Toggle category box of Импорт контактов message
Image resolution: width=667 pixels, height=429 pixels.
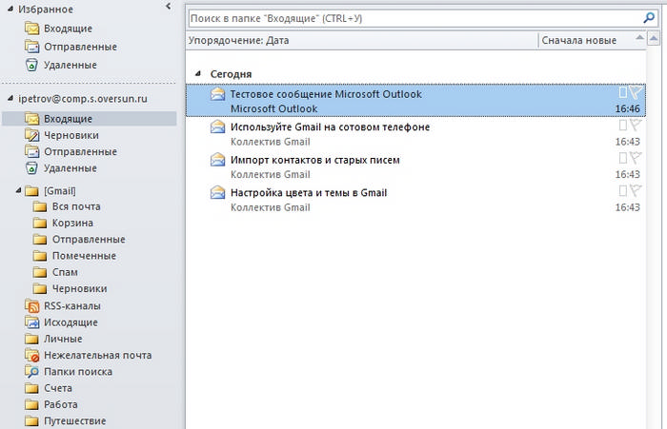pyautogui.click(x=623, y=158)
